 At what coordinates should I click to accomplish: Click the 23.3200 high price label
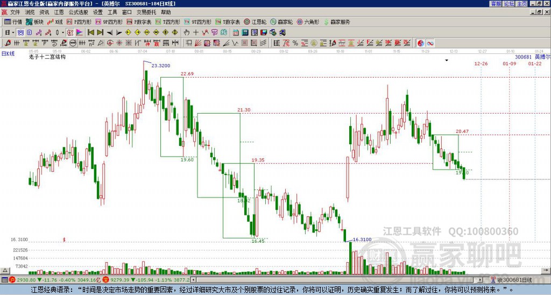tap(160, 65)
